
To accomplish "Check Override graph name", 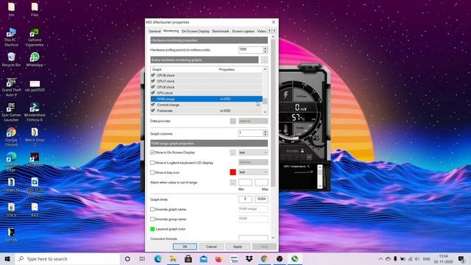I will click(x=152, y=209).
